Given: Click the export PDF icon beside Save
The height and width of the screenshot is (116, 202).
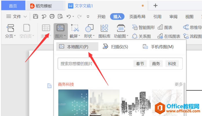Looking at the screenshot, I should pos(44,16).
